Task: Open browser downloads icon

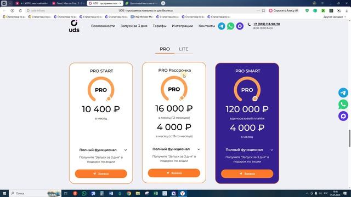Action: click(x=347, y=10)
